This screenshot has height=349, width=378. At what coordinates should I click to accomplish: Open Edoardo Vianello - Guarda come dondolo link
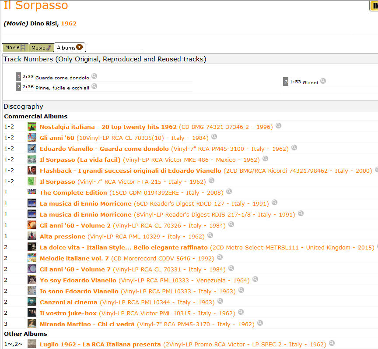[164, 149]
